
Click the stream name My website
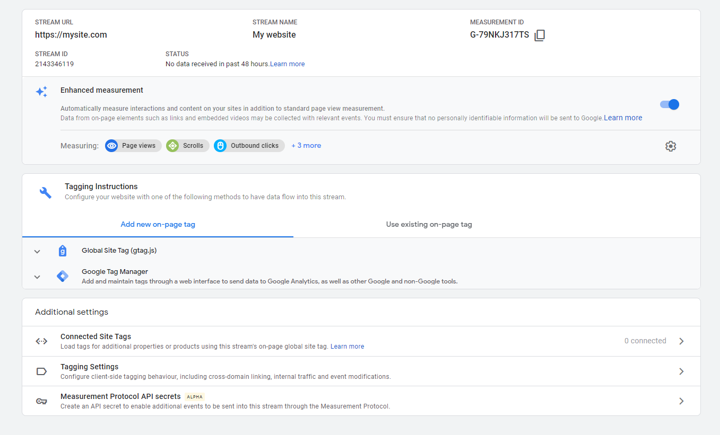point(274,35)
